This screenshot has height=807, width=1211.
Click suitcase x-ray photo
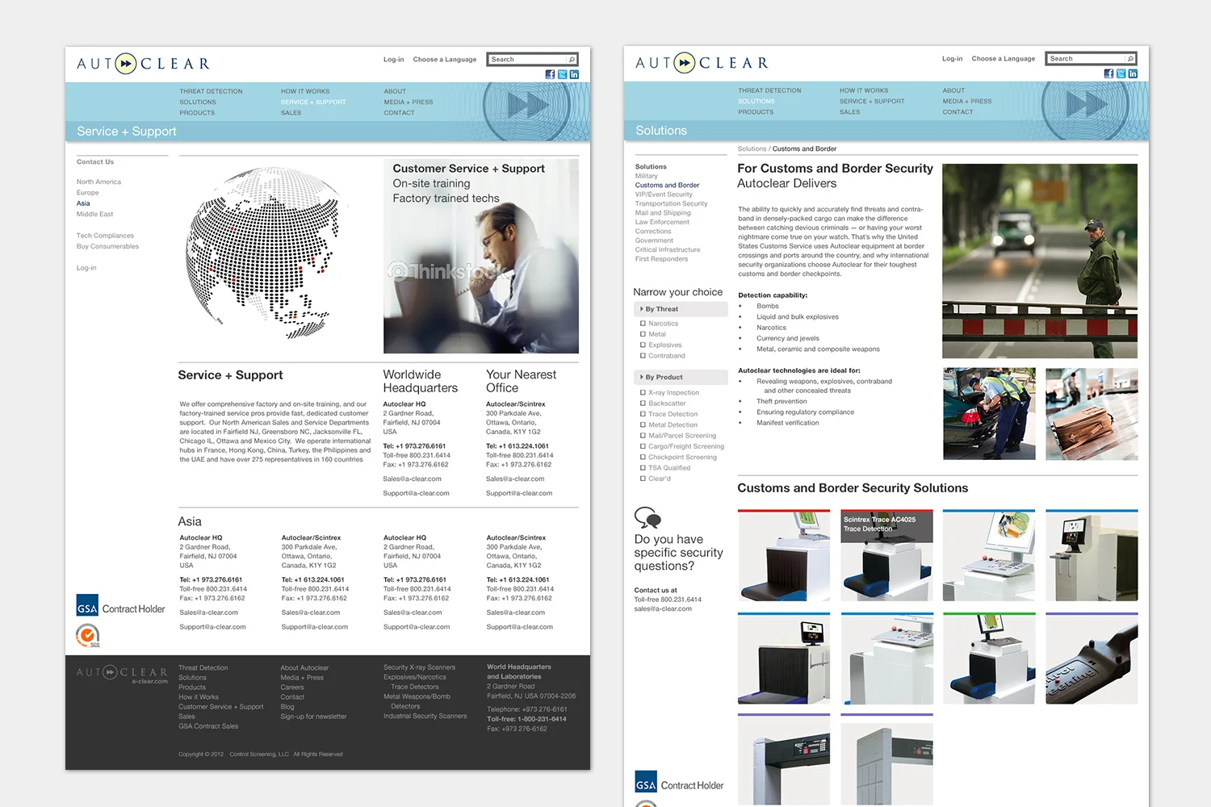pos(1092,414)
